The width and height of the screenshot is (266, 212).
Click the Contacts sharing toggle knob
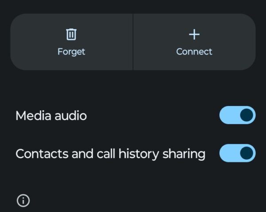click(x=246, y=153)
